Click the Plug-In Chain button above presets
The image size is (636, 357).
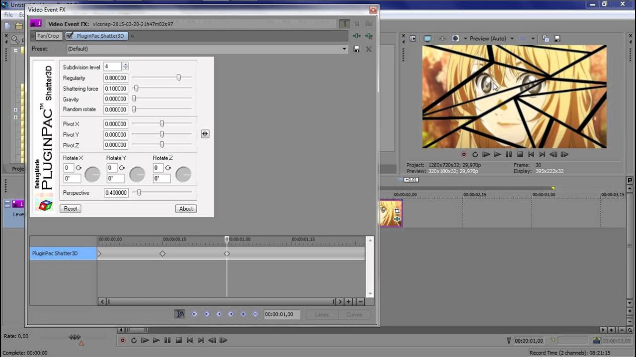(356, 36)
